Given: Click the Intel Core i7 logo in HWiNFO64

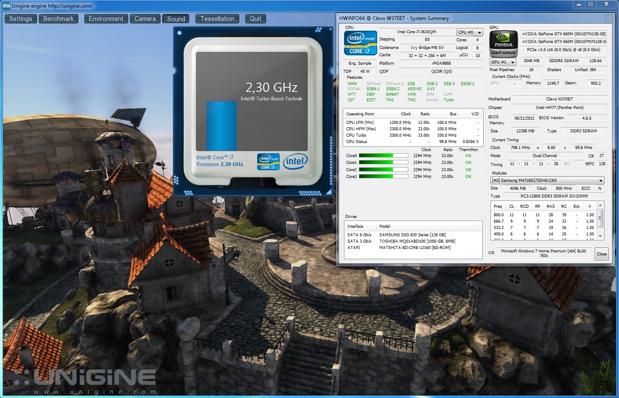Looking at the screenshot, I should coord(360,43).
